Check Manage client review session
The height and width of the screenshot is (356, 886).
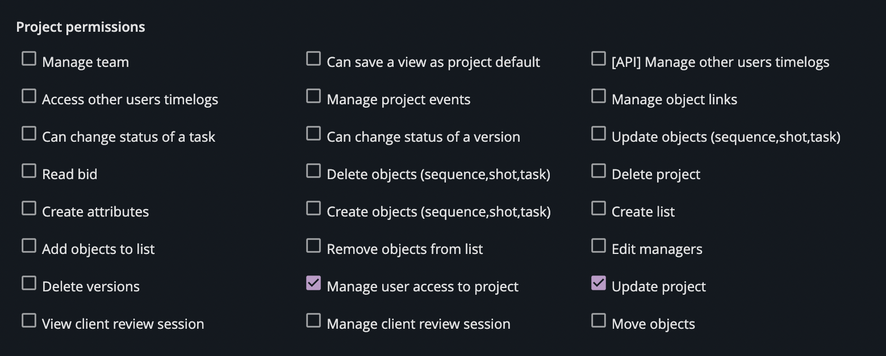[314, 321]
